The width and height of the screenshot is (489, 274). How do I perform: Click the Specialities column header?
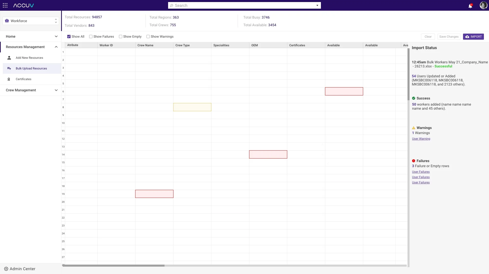230,45
